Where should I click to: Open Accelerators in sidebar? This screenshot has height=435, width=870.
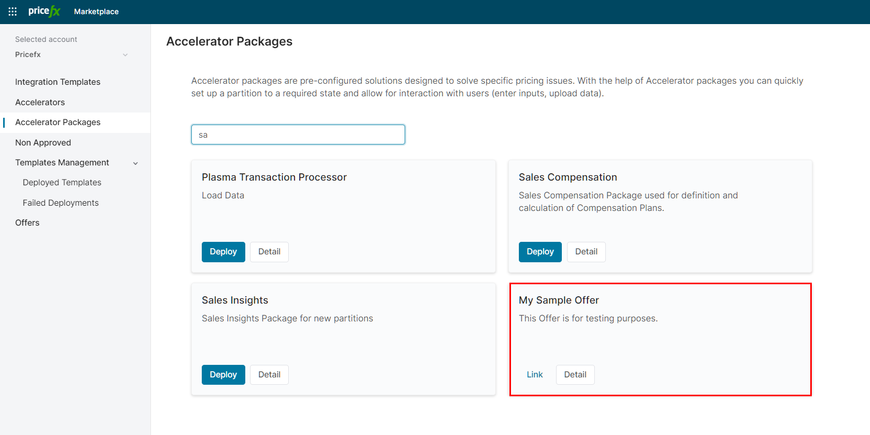[40, 102]
